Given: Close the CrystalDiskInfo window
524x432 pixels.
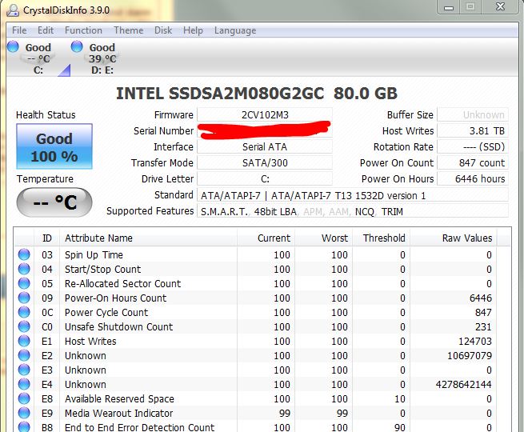Looking at the screenshot, I should tap(500, 7).
